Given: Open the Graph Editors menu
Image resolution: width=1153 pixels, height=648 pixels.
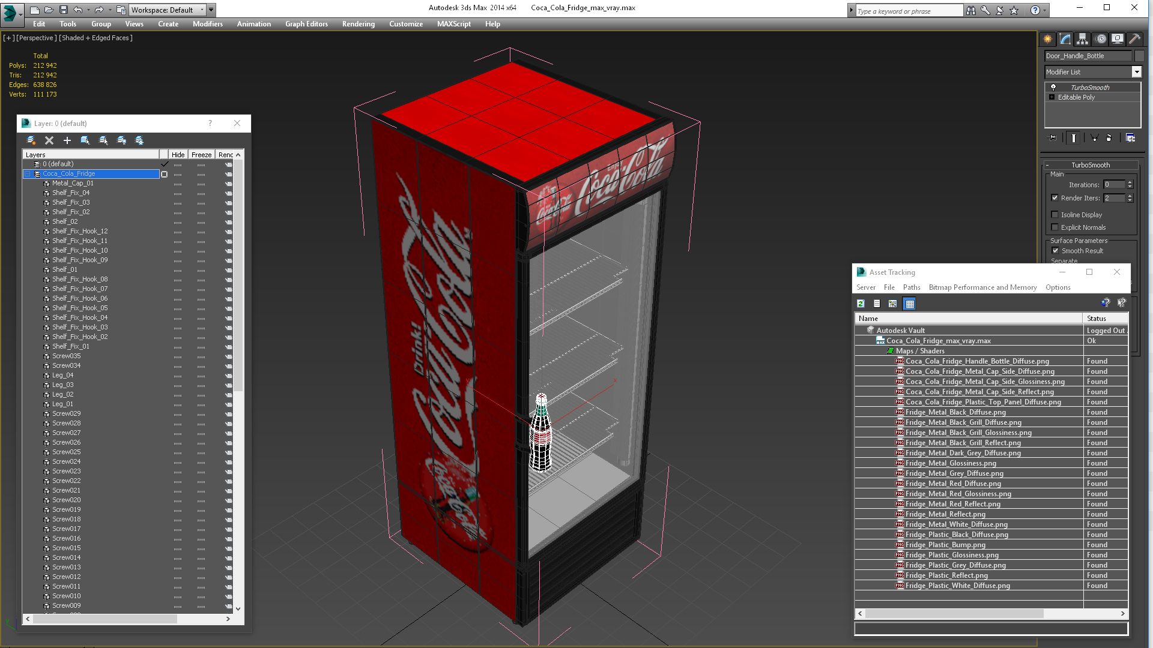Looking at the screenshot, I should pyautogui.click(x=306, y=24).
